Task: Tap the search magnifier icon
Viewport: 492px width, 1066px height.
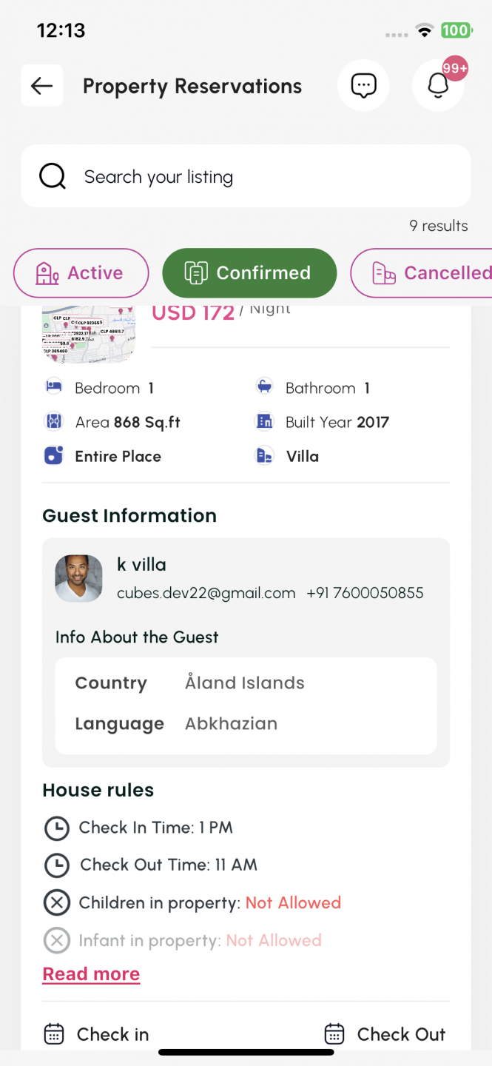Action: pyautogui.click(x=53, y=177)
